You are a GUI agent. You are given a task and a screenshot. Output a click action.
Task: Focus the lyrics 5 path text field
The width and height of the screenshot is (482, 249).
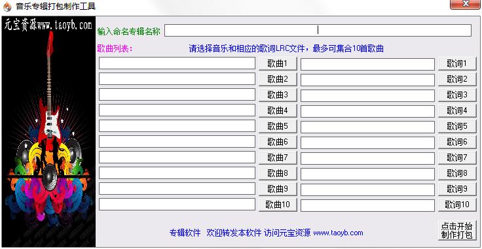click(367, 127)
